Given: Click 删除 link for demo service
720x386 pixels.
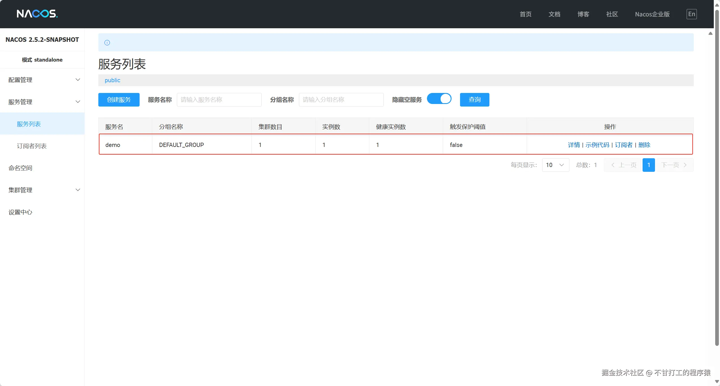Looking at the screenshot, I should [x=644, y=145].
